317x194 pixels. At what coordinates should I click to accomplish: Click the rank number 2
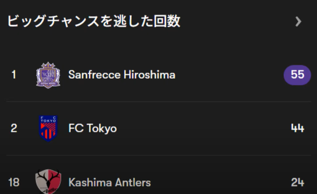tap(14, 128)
